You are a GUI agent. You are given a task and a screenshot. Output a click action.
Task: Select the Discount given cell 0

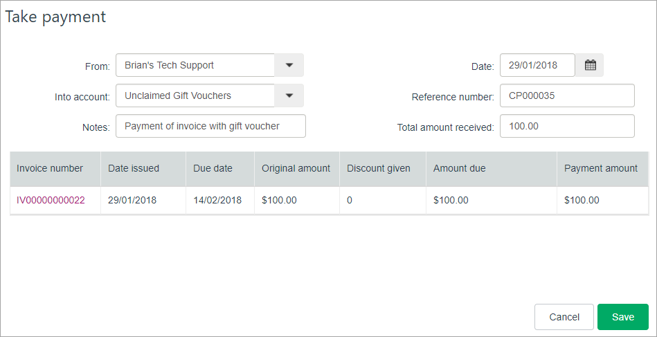point(383,201)
